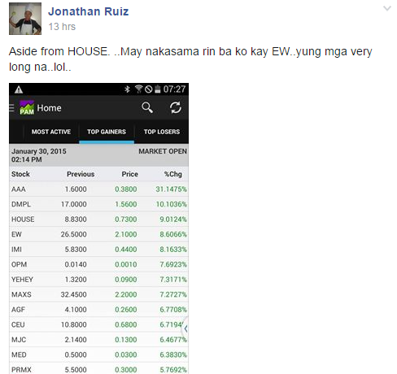Screen dimensions: 397x374
Task: Tap the PAM app logo
Action: tap(27, 107)
